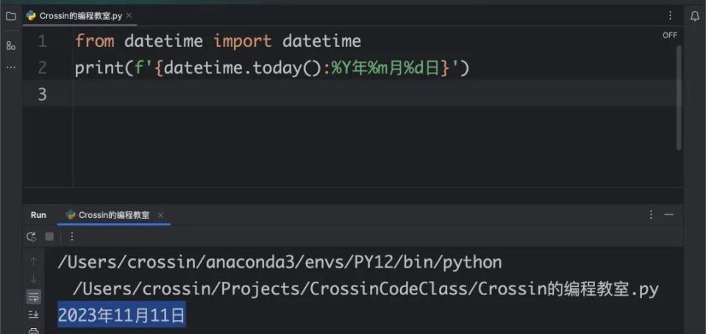
Task: Jump up the stack trace arrow
Action: [34, 261]
